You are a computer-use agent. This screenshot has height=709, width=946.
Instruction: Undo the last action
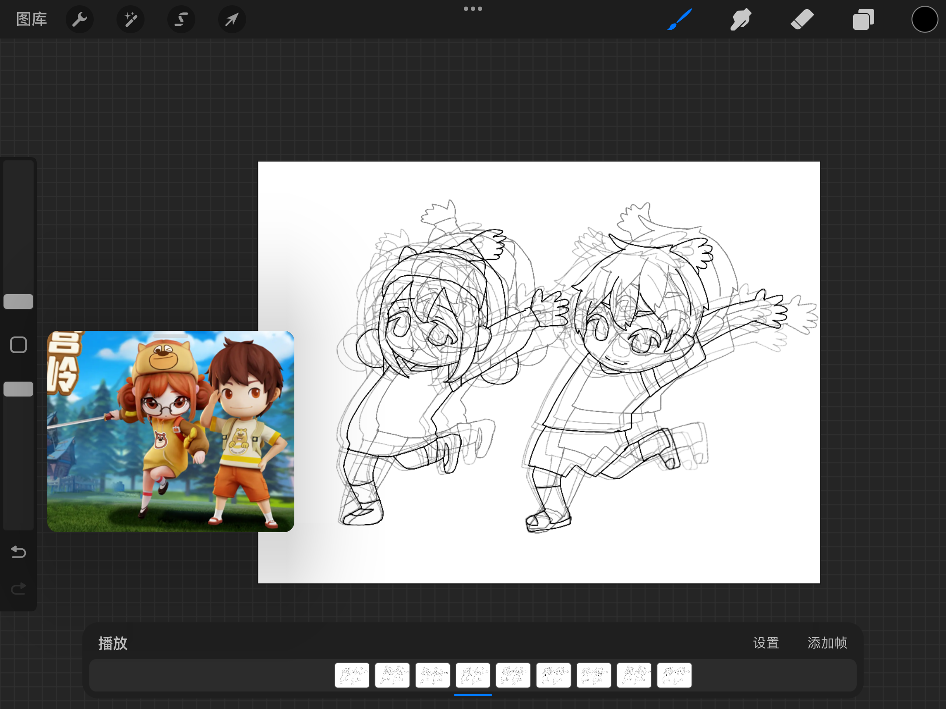(18, 552)
